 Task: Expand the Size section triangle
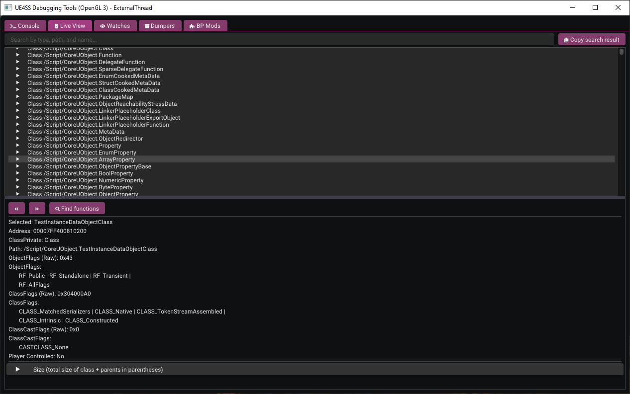(x=18, y=369)
